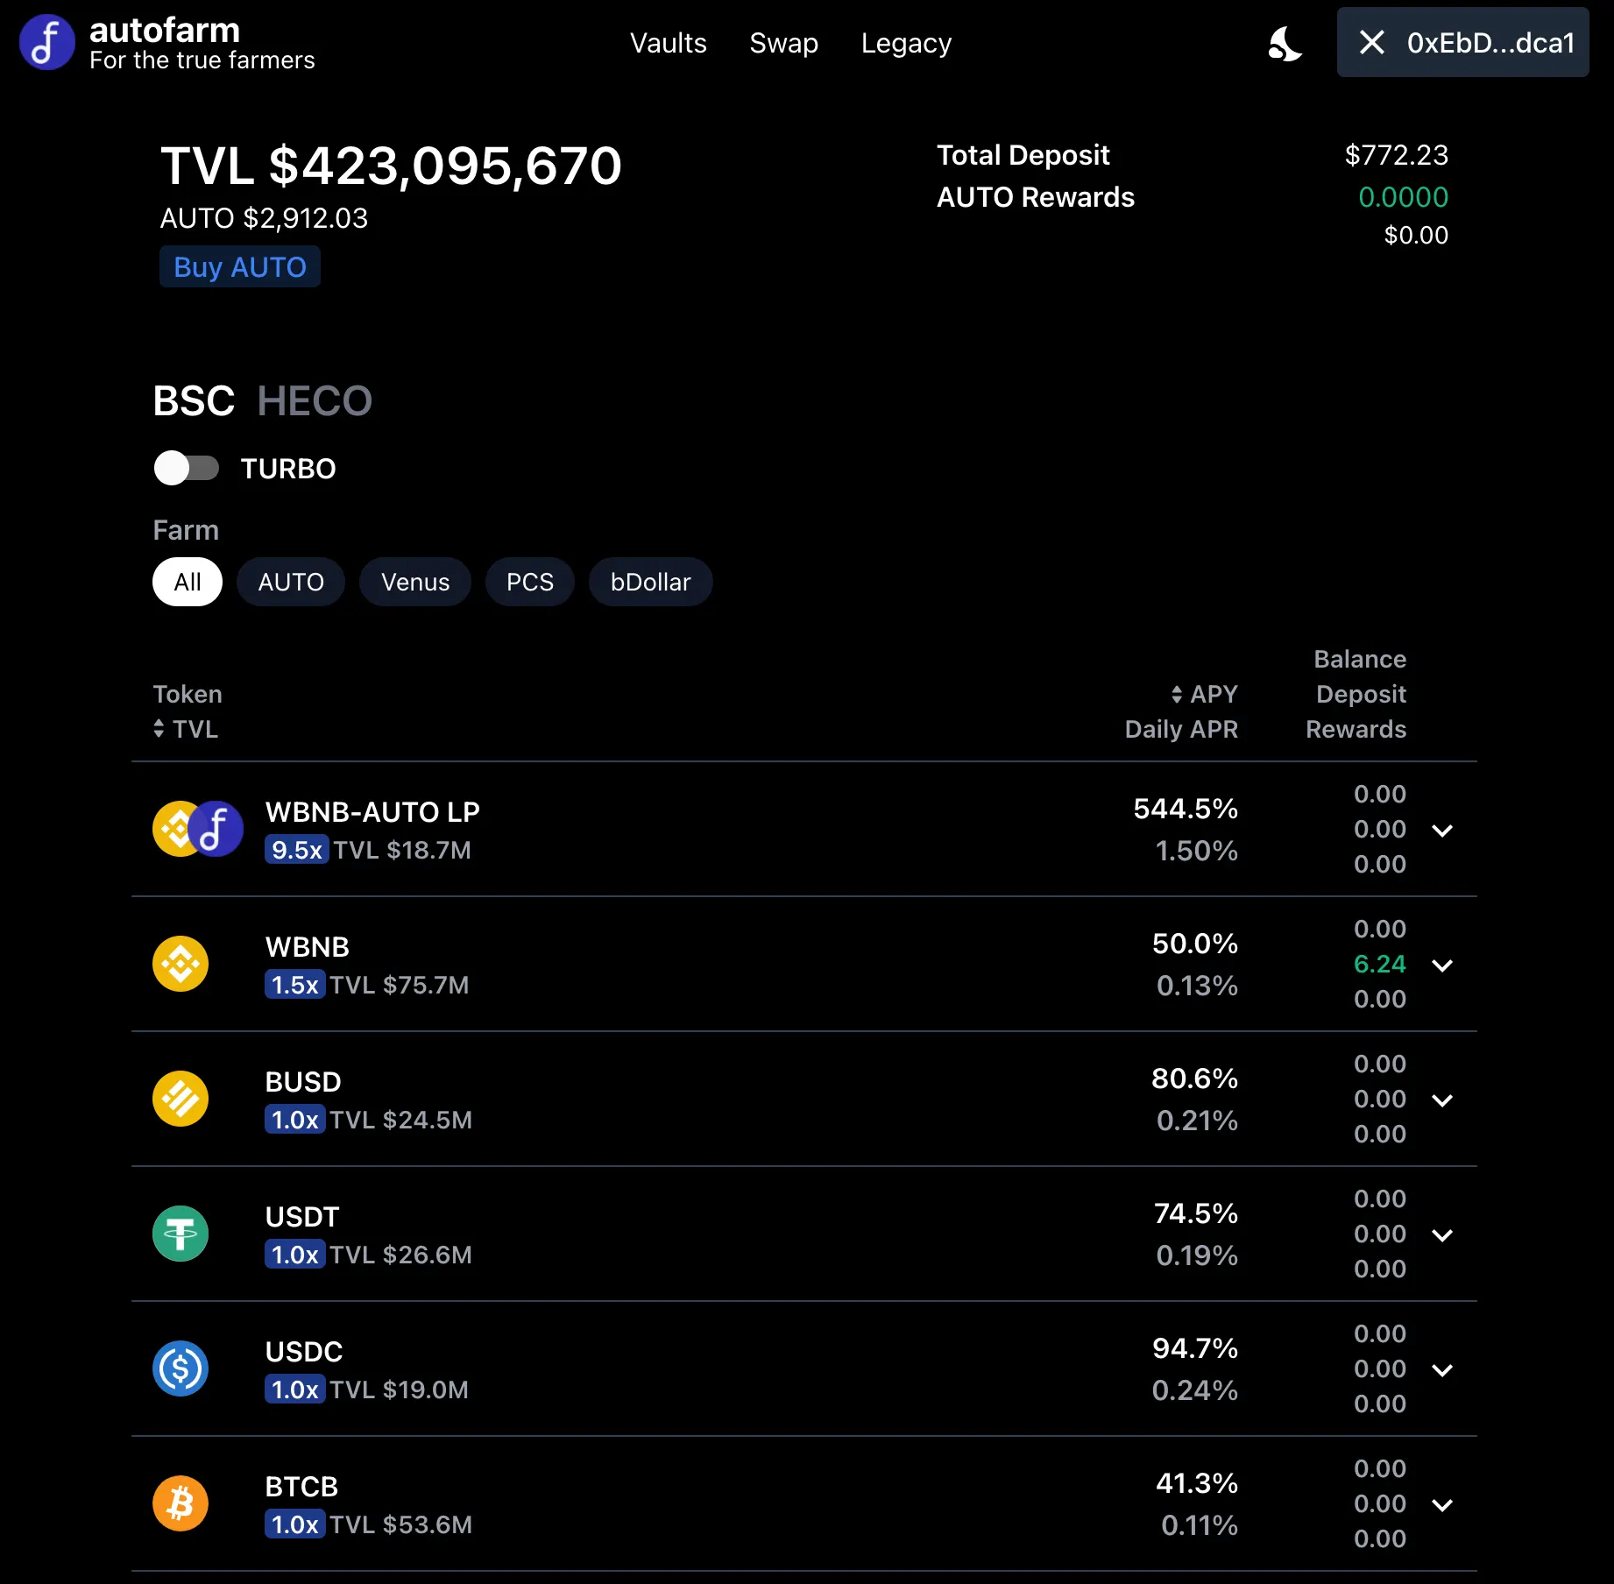
Task: Select the bDollar farm filter
Action: (x=650, y=582)
